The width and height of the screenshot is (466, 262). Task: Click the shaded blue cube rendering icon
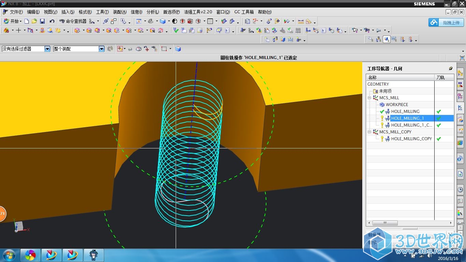pos(163,21)
